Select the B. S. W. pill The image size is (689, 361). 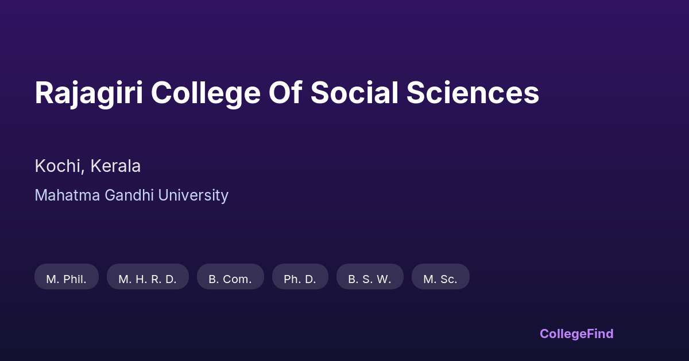pyautogui.click(x=370, y=279)
